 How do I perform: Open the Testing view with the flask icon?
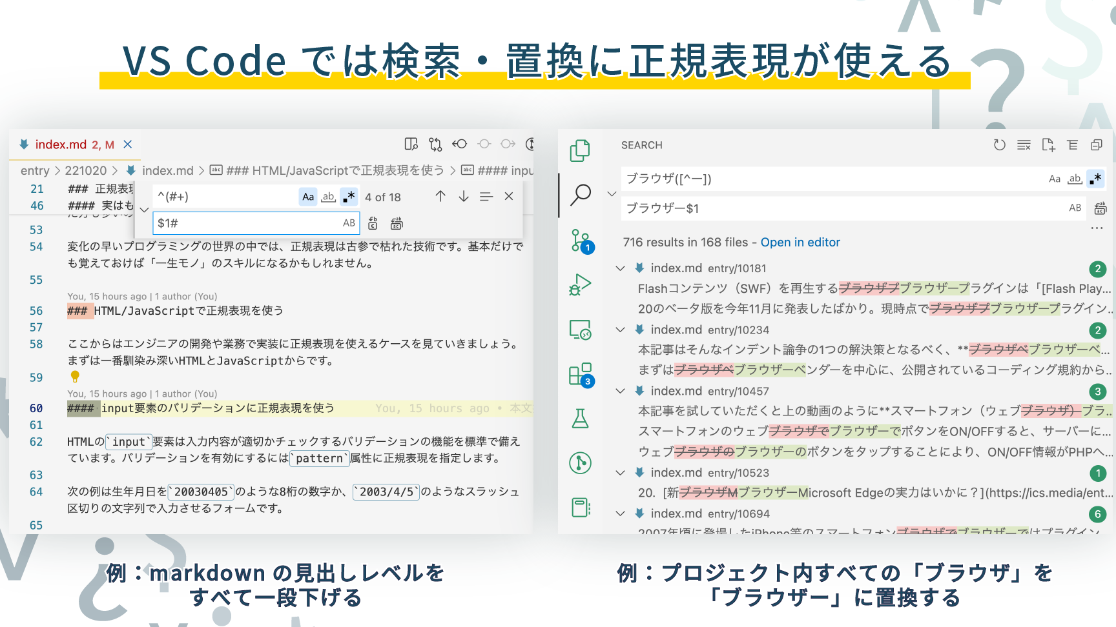click(x=580, y=419)
